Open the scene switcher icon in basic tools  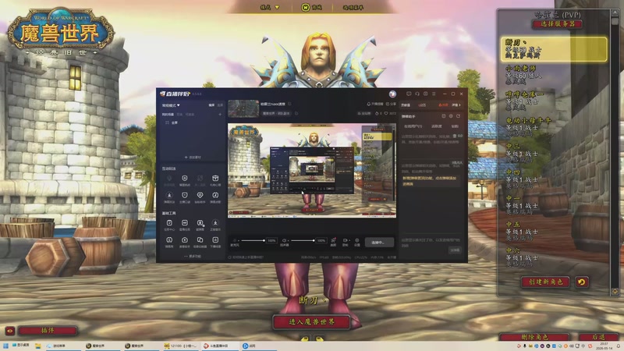pos(200,240)
